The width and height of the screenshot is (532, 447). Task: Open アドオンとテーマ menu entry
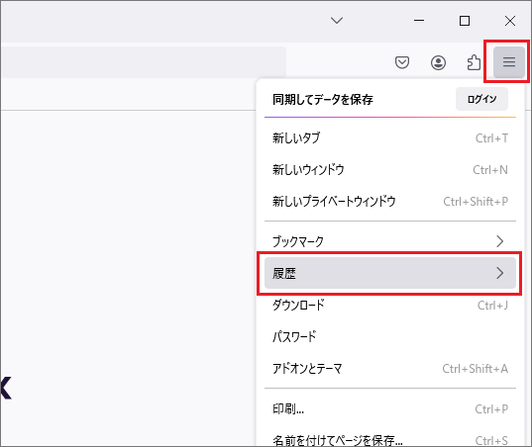pos(390,369)
